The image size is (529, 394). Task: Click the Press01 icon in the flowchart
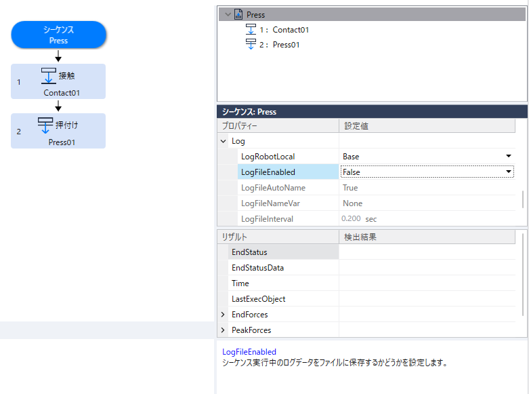45,125
